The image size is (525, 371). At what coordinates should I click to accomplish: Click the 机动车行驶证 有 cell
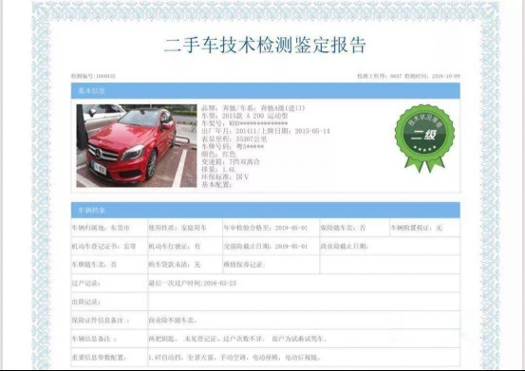click(x=185, y=246)
